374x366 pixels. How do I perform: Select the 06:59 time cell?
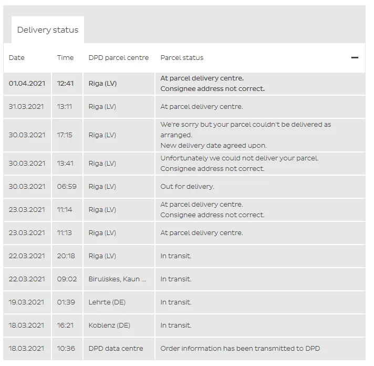click(x=67, y=187)
